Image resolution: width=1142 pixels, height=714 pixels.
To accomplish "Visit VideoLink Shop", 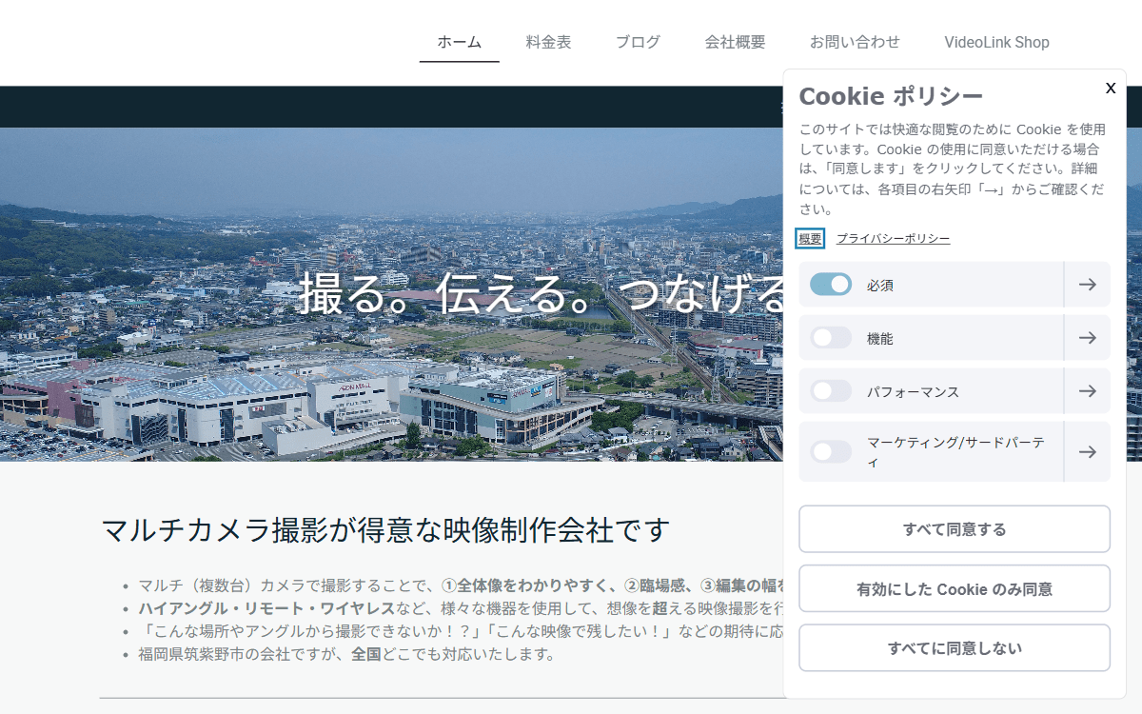I will 996,42.
